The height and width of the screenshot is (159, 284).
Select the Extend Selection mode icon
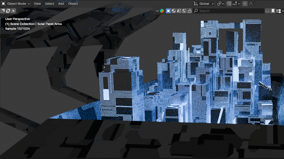(x=8, y=11)
